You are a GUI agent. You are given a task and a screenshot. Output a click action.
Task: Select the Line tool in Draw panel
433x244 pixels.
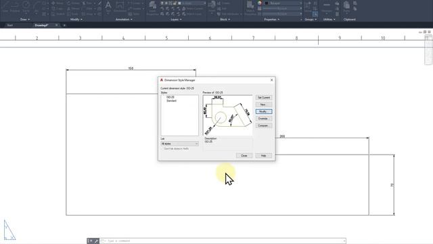pos(5,6)
